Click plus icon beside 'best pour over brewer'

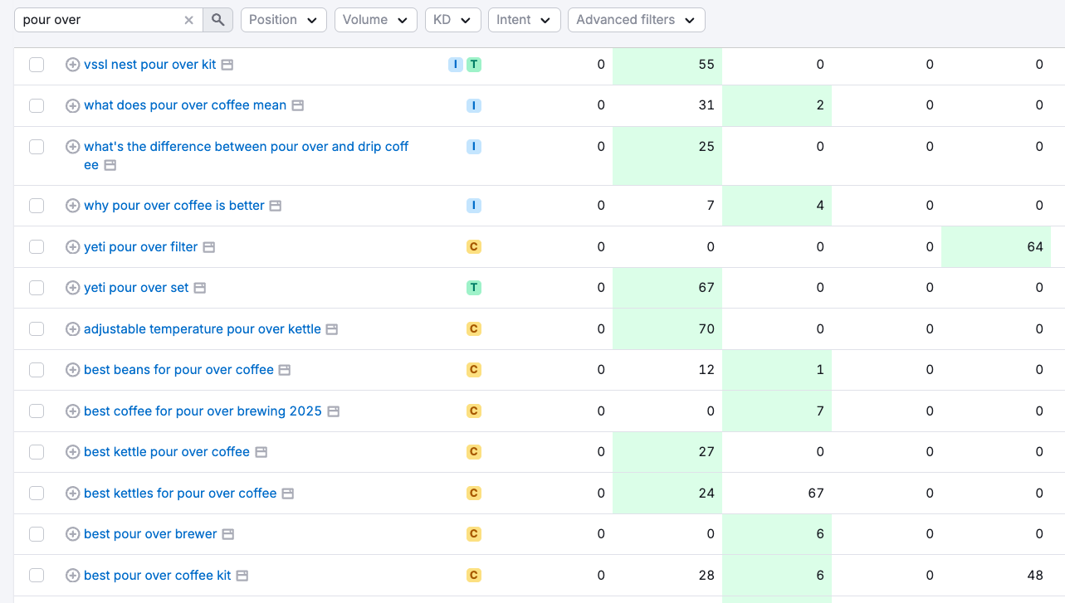click(x=72, y=534)
